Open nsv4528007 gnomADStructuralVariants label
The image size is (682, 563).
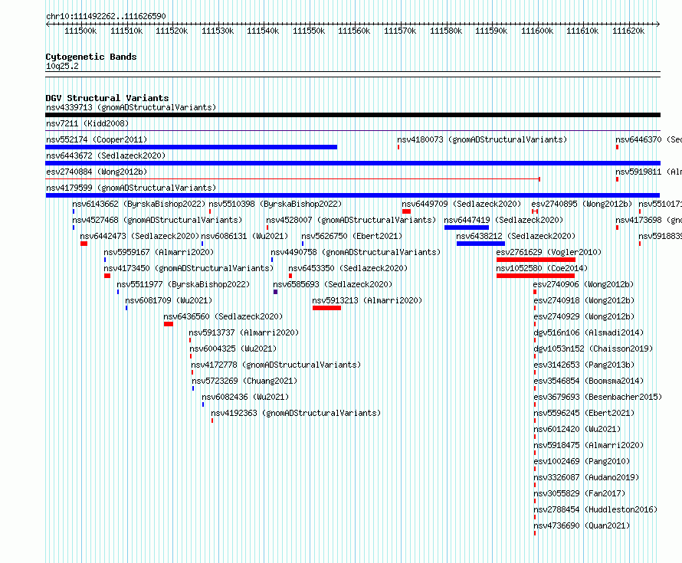coord(351,220)
